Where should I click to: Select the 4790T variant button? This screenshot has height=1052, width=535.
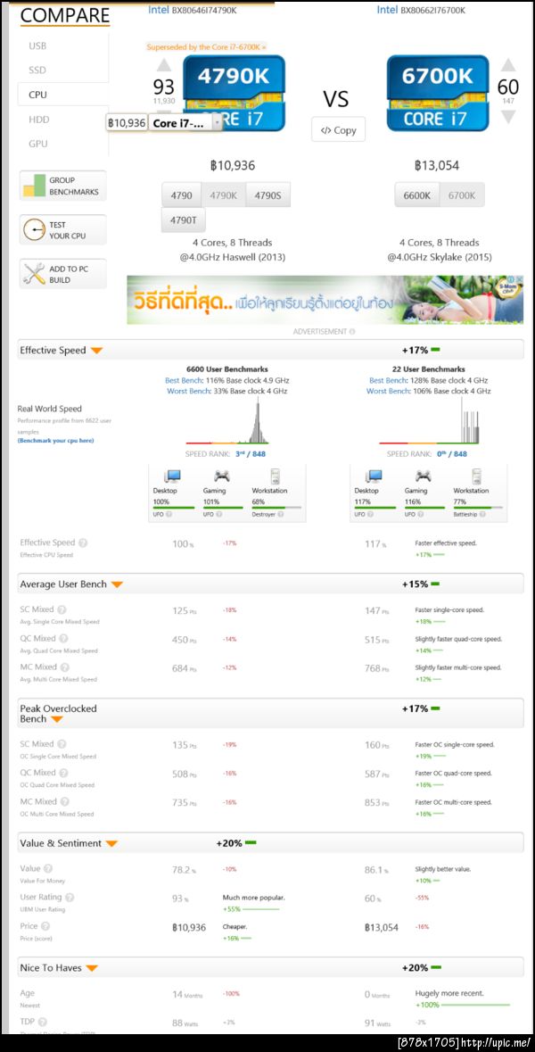tap(183, 220)
